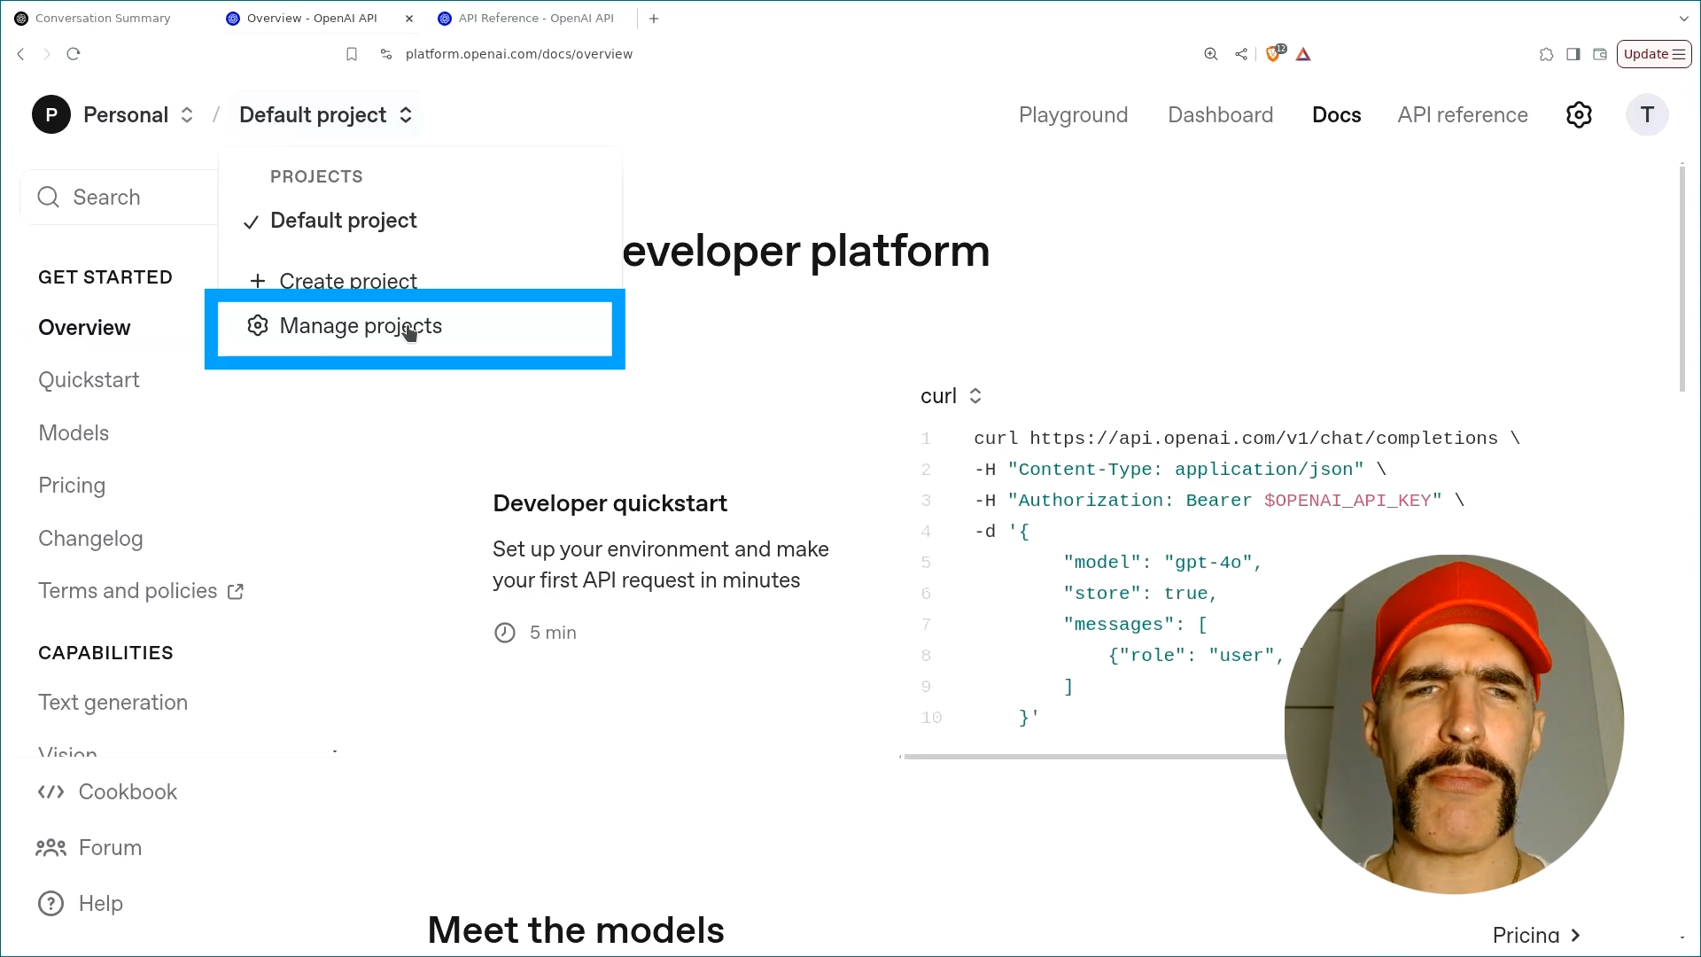Switch to Overview - OpenAI API tab
This screenshot has height=957, width=1701.
point(312,19)
